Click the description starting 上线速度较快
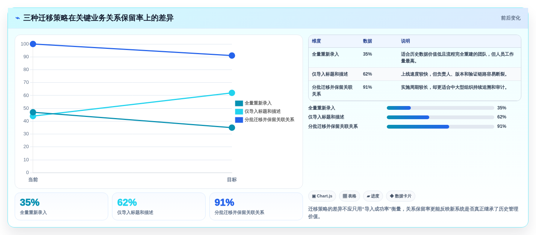 coord(455,74)
